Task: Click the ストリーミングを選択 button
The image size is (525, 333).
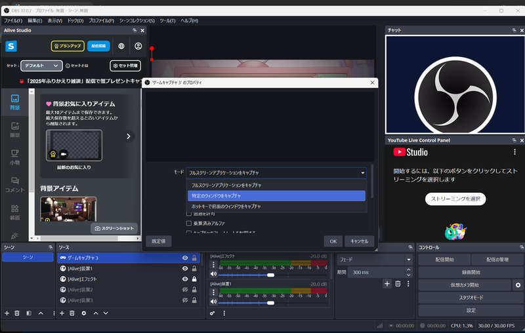Action: [x=455, y=199]
